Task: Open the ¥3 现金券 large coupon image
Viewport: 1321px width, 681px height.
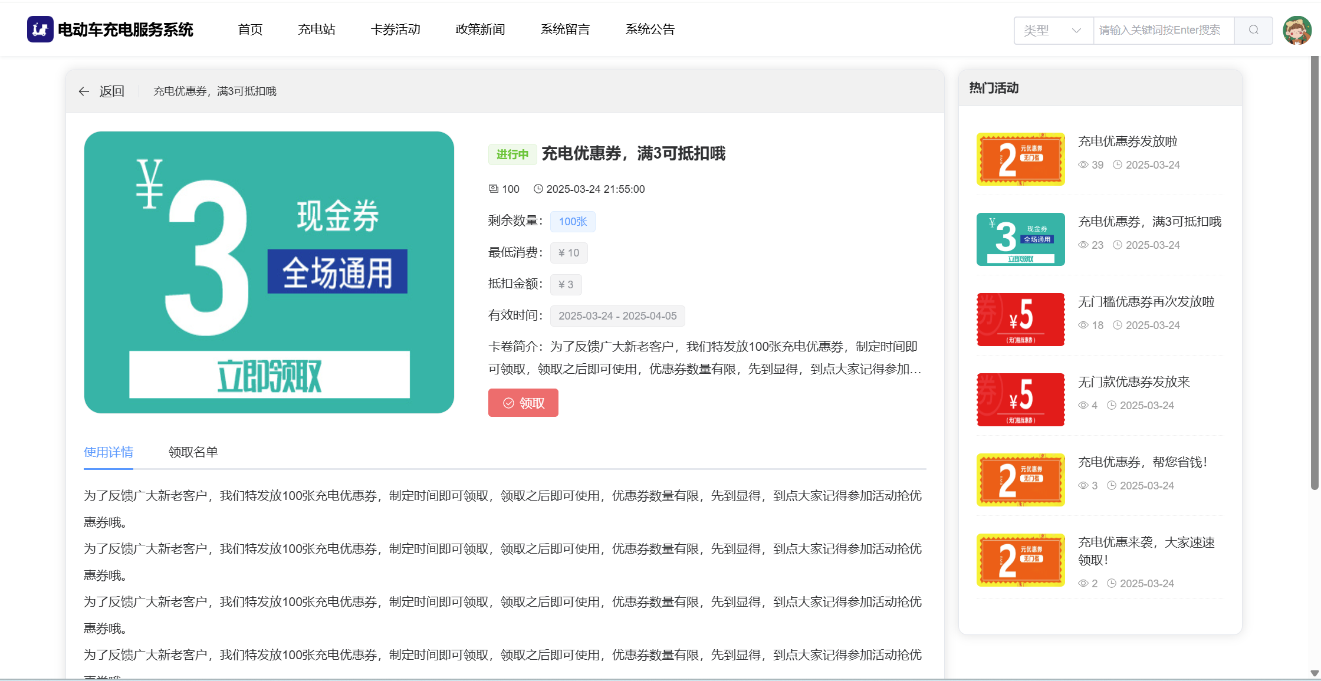Action: pos(269,272)
